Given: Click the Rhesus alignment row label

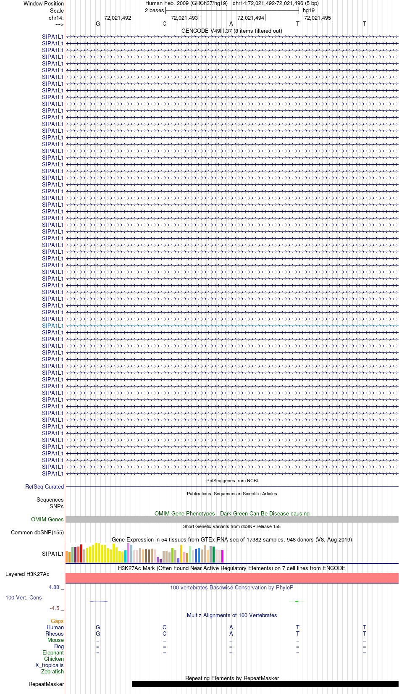Looking at the screenshot, I should [x=55, y=634].
